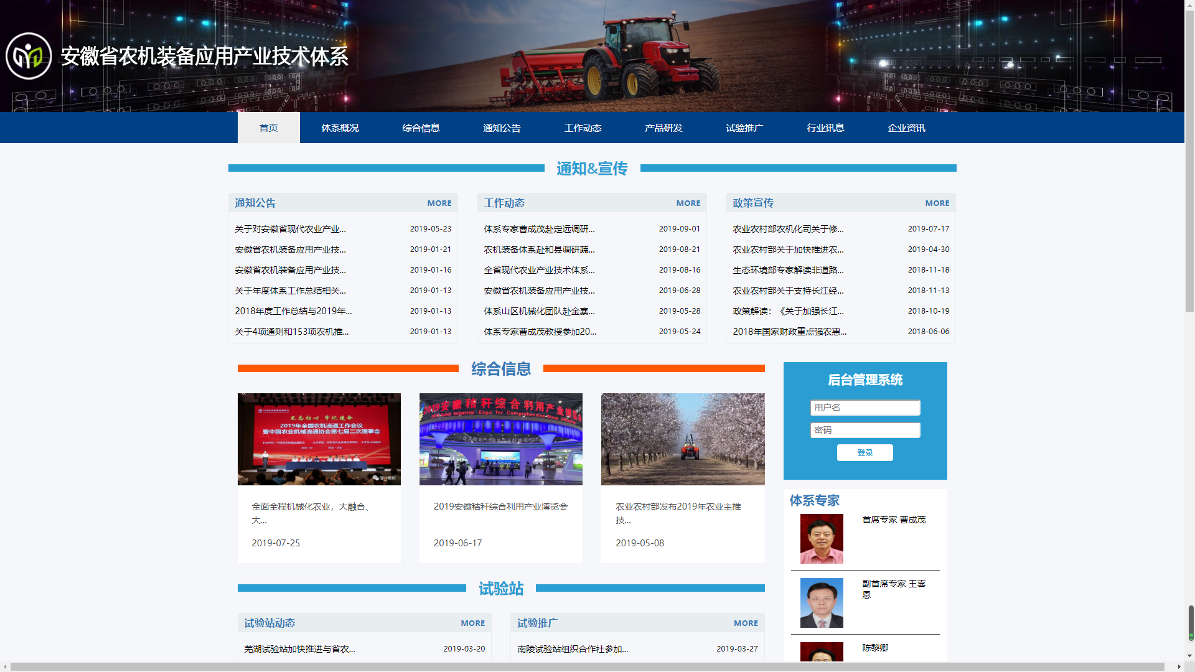Click the photo of 副首席专家 王喜恩
Viewport: 1195px width, 672px height.
[822, 603]
